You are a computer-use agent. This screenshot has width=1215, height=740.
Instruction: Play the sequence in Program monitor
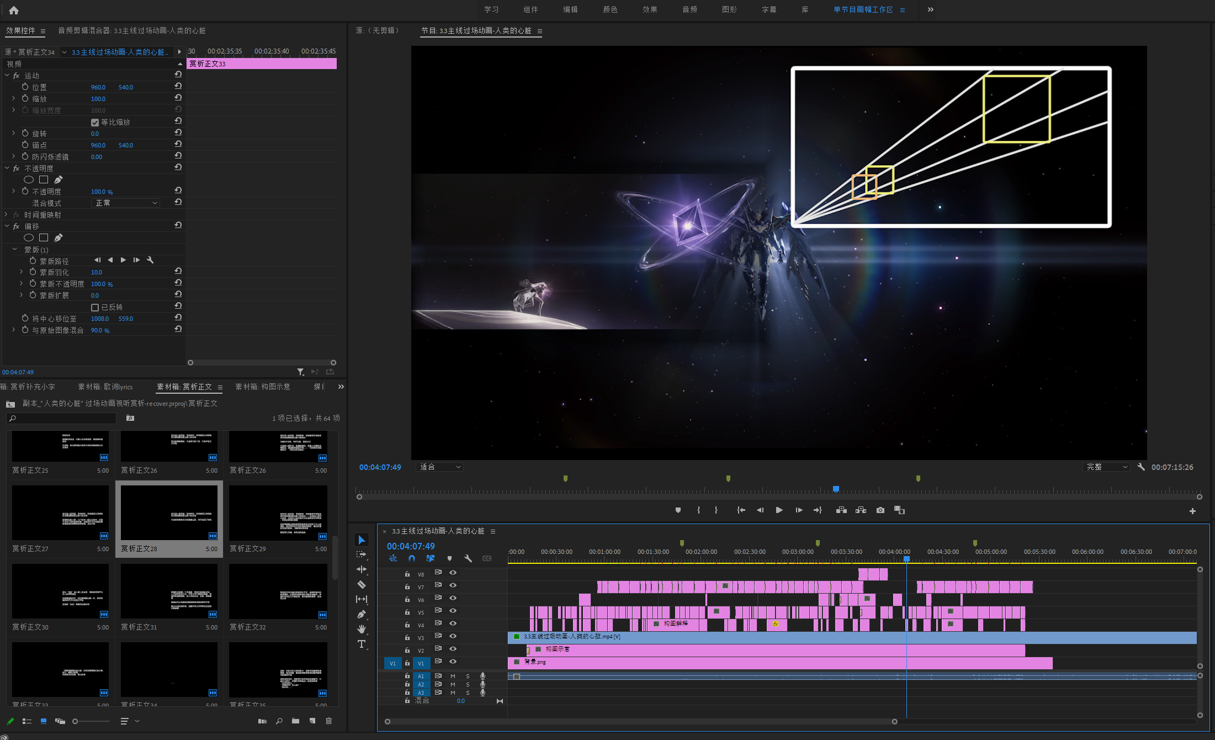(x=779, y=510)
